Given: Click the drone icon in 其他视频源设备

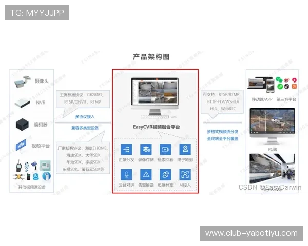Looking at the screenshot, I should 18,176.
